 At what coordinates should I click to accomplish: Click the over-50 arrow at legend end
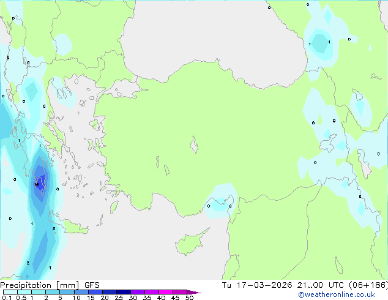[194, 292]
